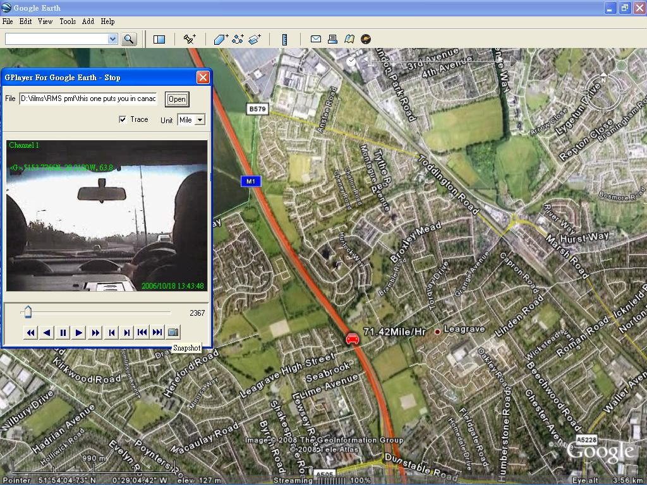The image size is (647, 485).
Task: Jump to the start of the video
Action: coord(142,332)
